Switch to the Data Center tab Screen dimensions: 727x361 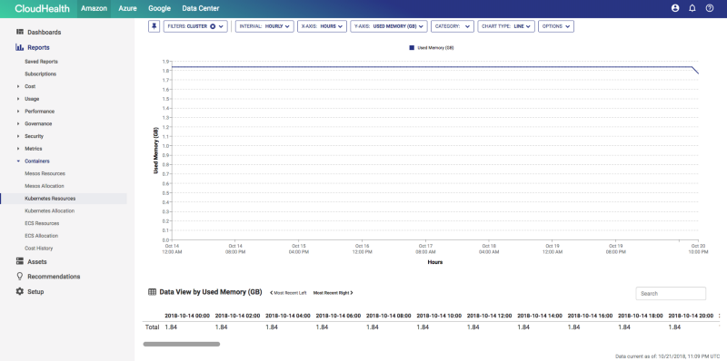(x=200, y=8)
